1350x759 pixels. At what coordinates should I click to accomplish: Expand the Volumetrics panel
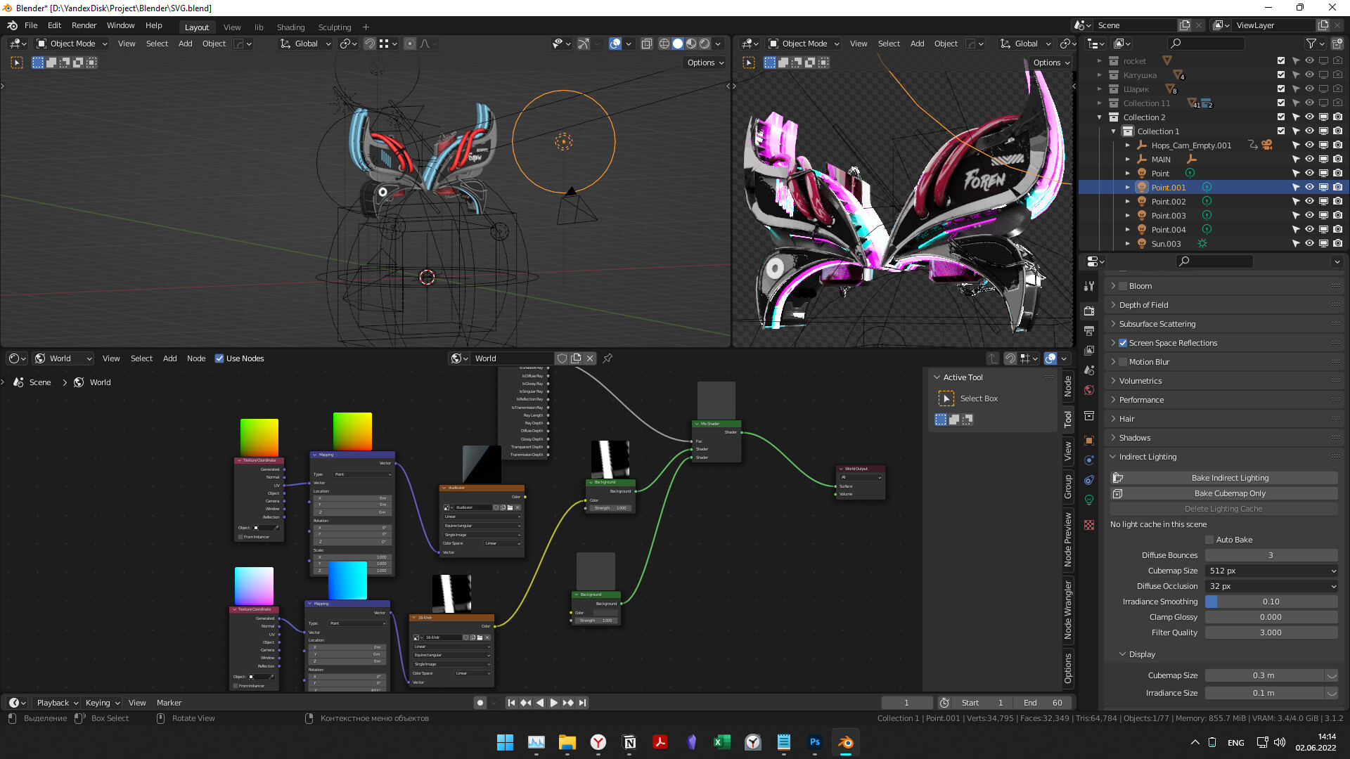click(1140, 381)
